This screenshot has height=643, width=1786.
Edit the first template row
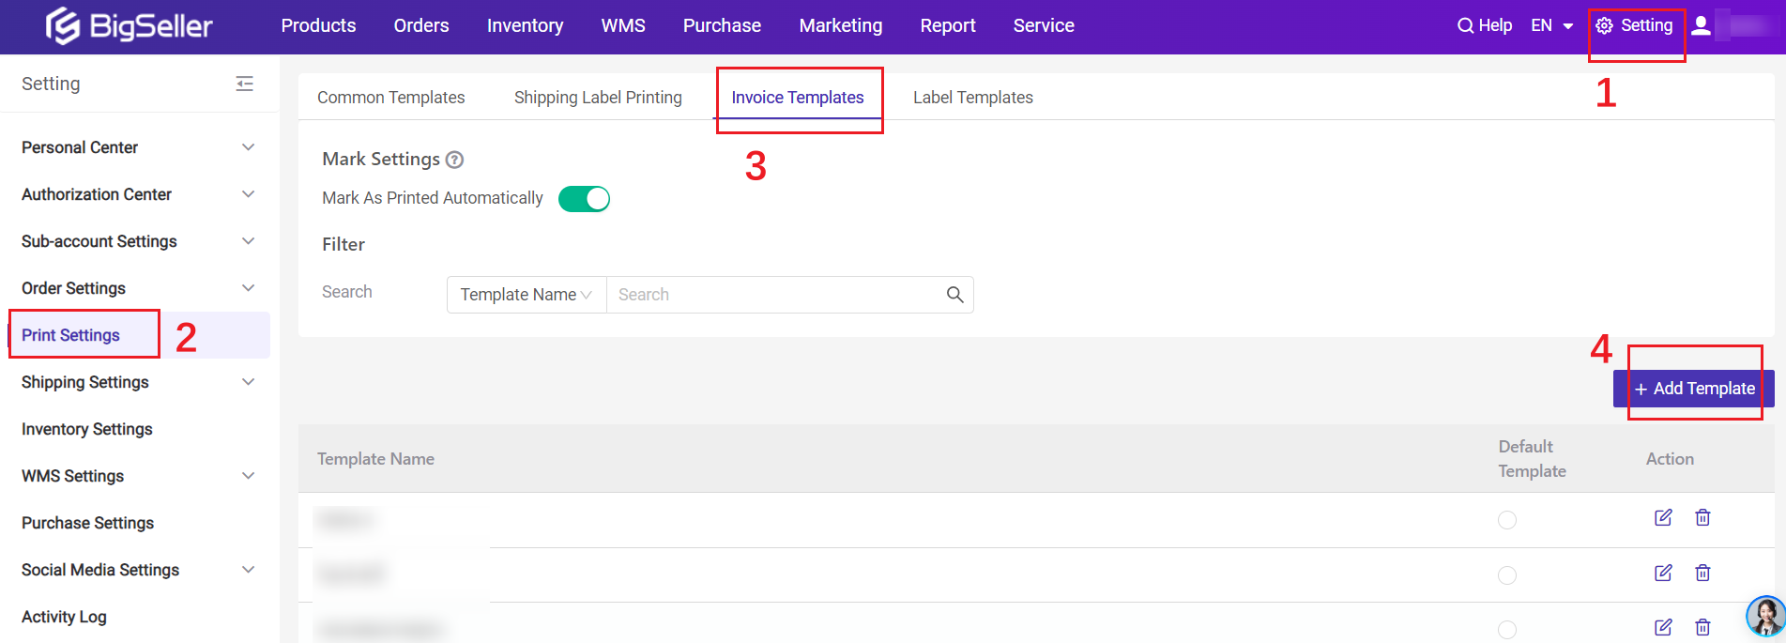pos(1663,517)
